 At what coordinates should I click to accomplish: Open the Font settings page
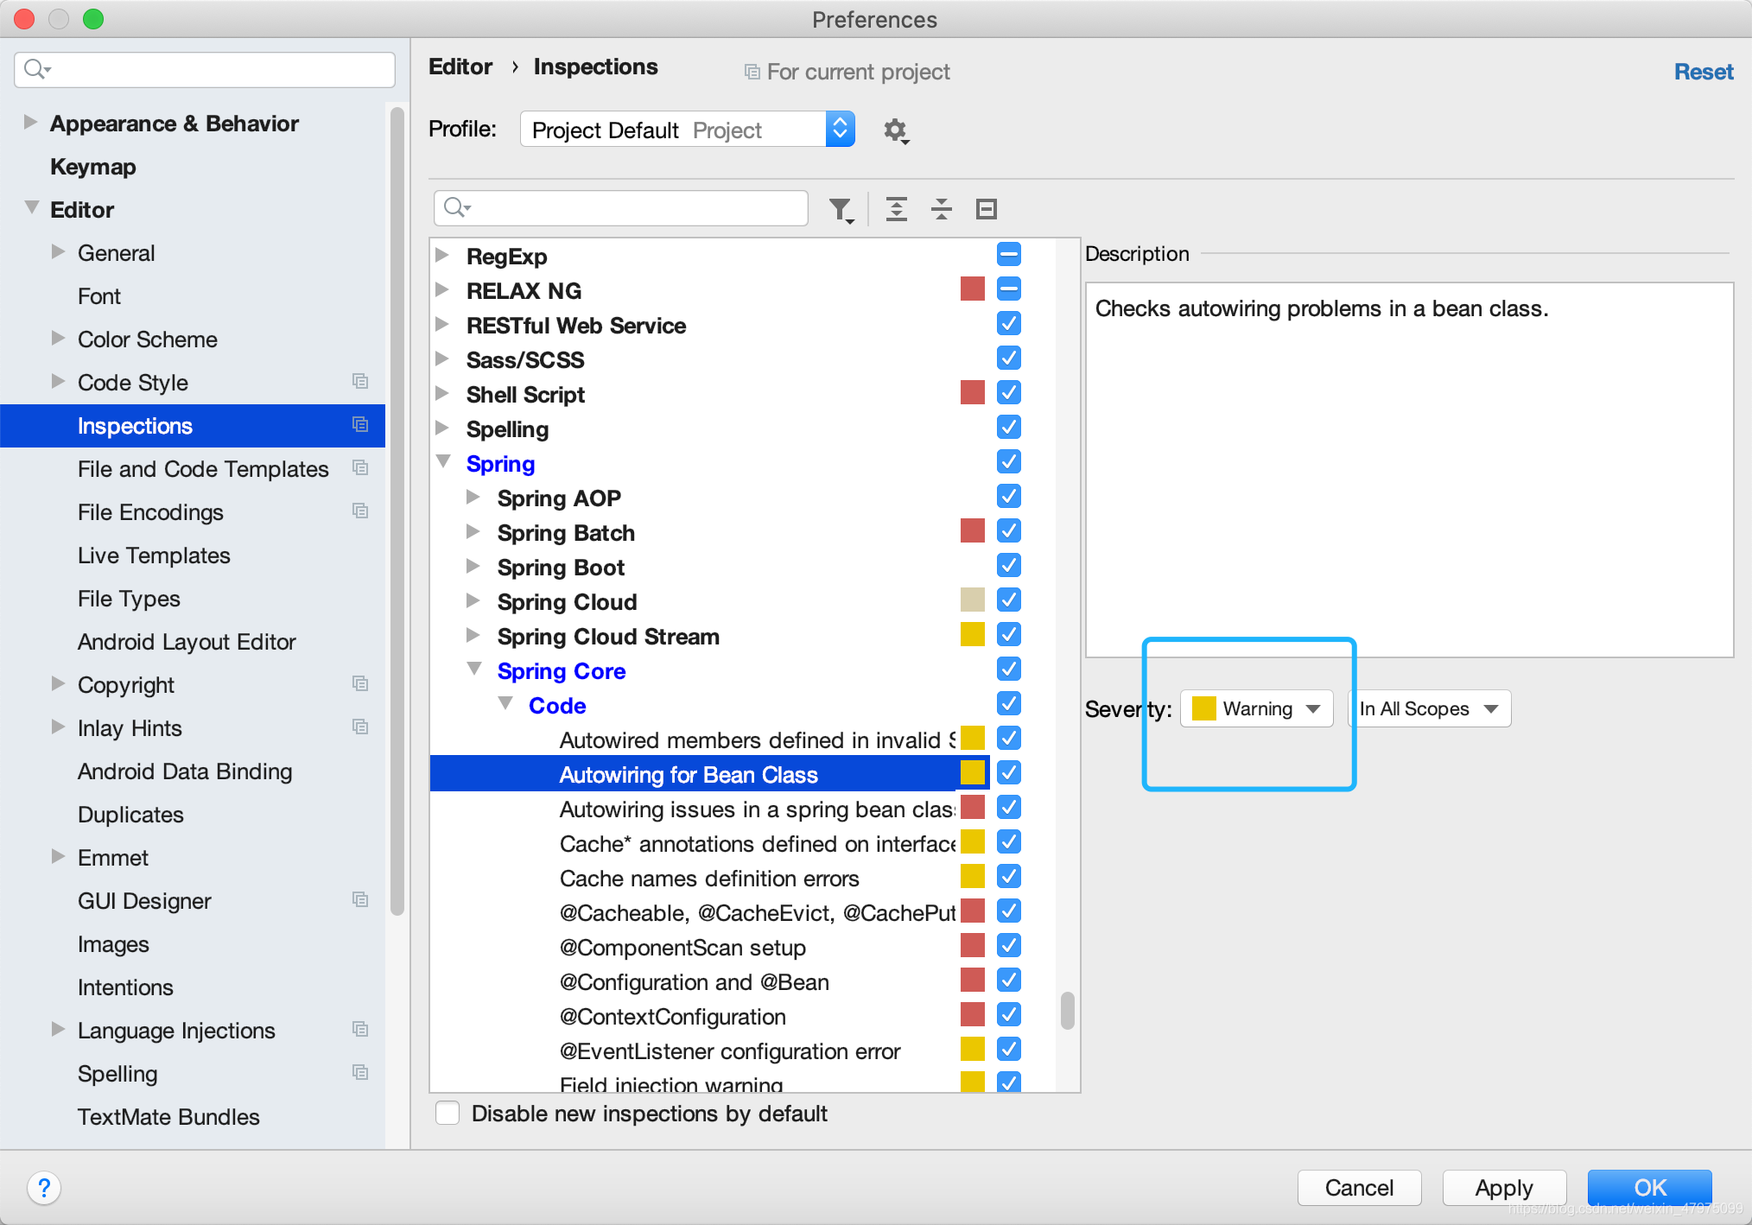[x=99, y=296]
